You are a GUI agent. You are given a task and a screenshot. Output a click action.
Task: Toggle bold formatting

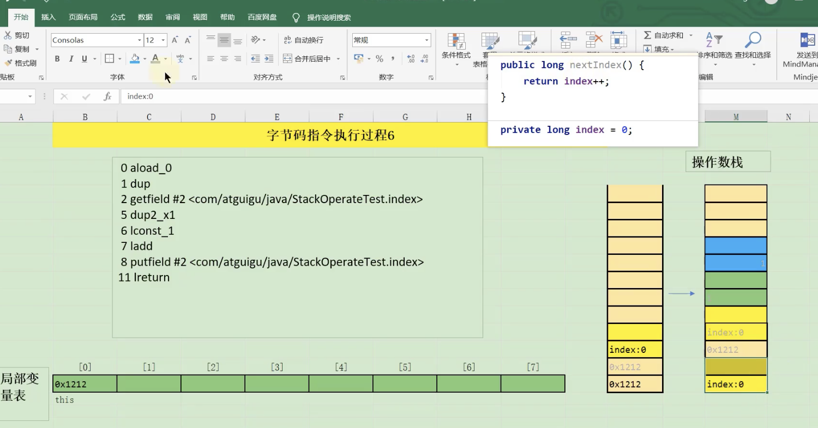tap(57, 59)
